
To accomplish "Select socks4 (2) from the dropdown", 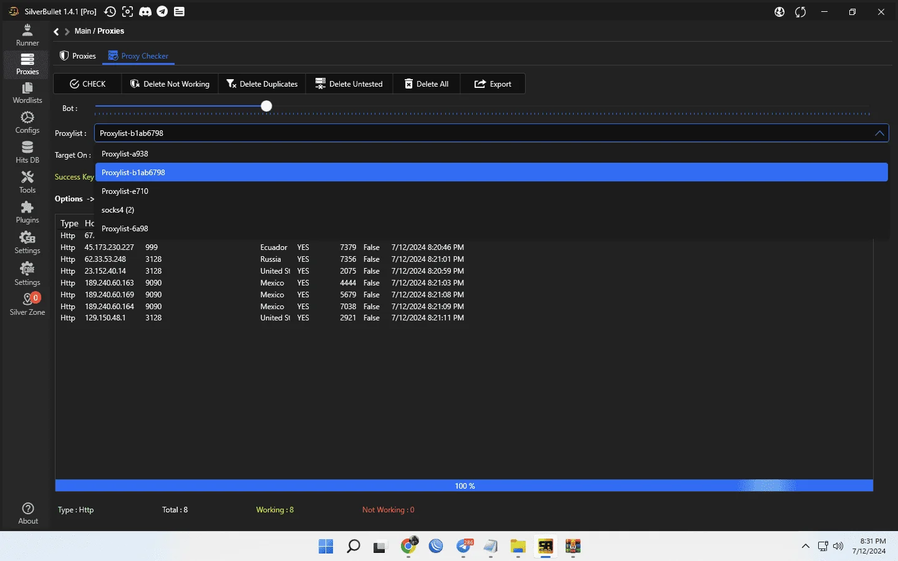I will [x=491, y=210].
